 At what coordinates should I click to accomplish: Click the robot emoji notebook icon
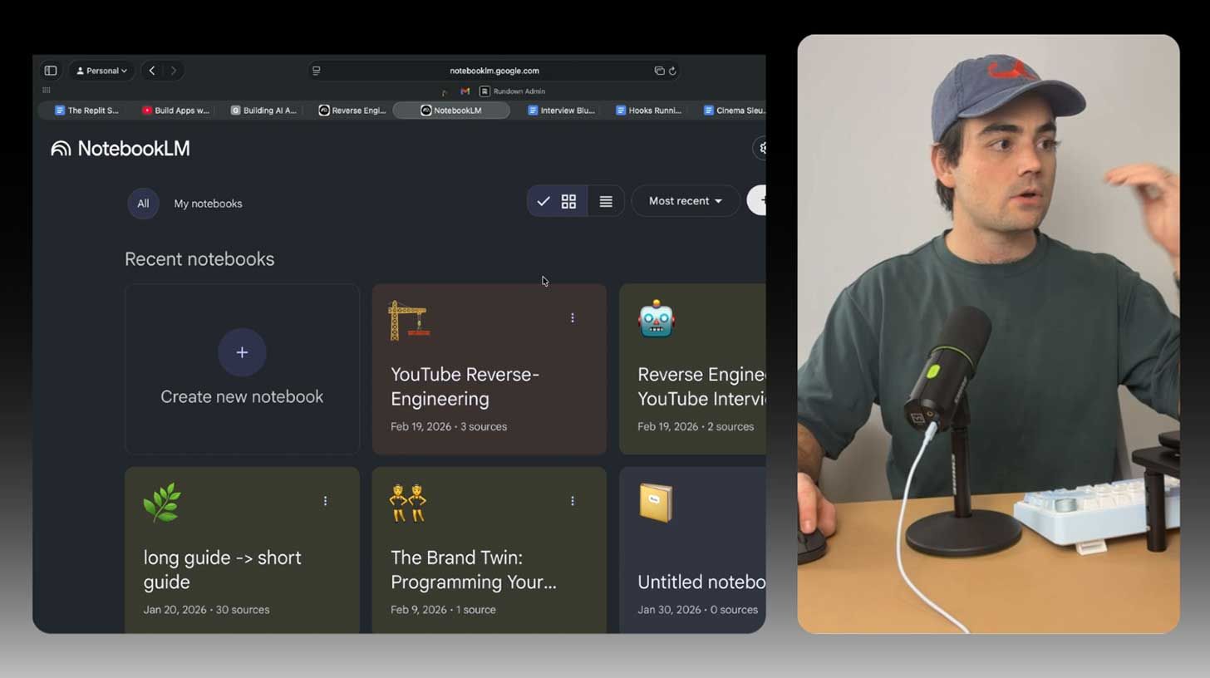tap(657, 319)
